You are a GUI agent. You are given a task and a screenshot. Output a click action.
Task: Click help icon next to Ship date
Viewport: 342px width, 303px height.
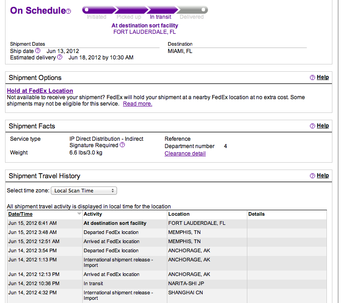(x=38, y=51)
